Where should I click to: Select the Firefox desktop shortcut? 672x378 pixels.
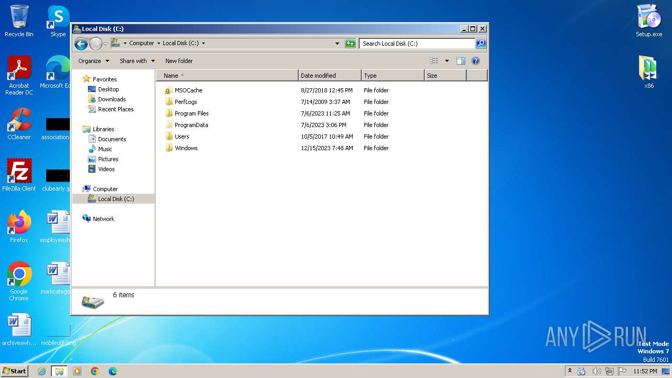click(19, 227)
